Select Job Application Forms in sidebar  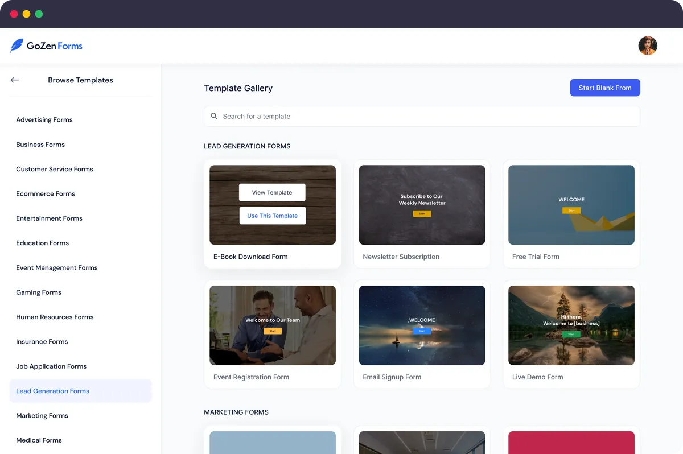(x=51, y=366)
